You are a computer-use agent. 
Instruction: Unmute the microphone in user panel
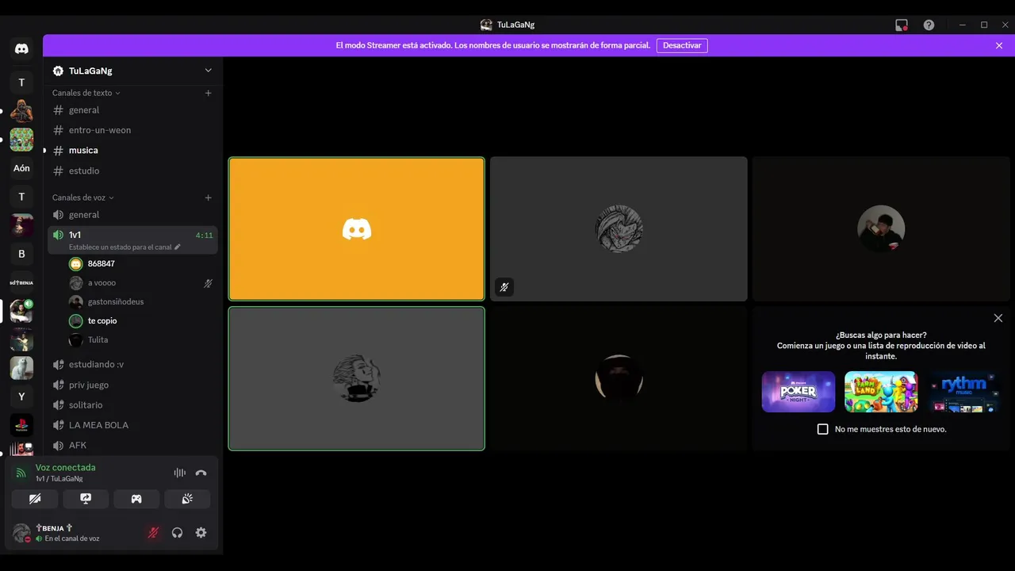(153, 533)
